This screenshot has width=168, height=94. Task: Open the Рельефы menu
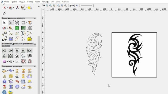(x=45, y=2)
